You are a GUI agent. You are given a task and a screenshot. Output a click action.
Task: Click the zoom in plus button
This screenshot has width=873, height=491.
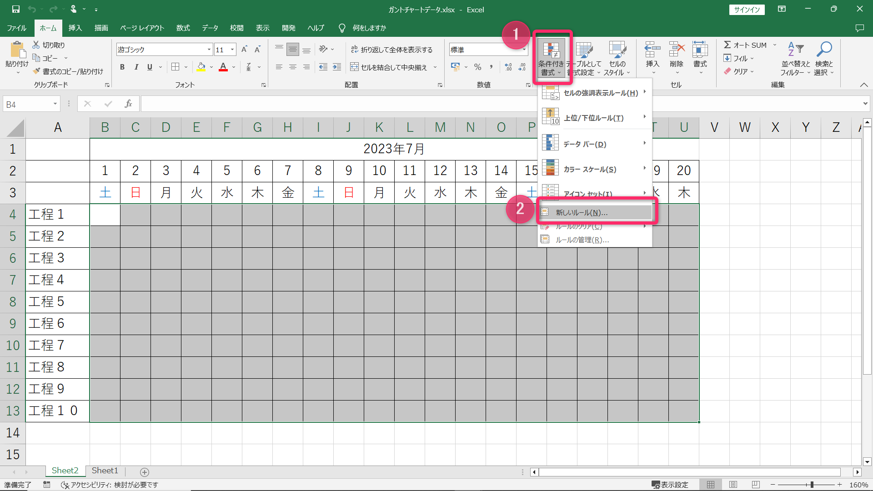tap(840, 485)
